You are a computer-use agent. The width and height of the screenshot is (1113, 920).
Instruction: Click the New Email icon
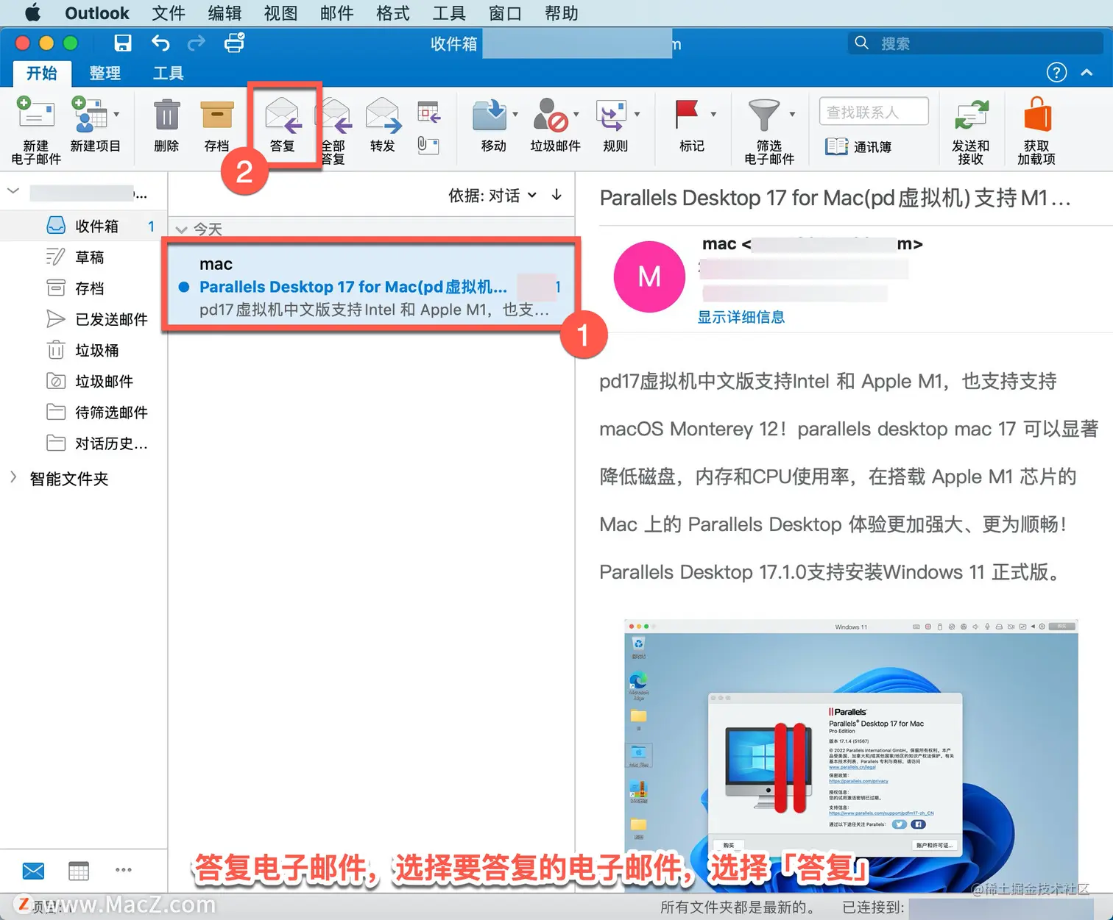click(x=35, y=113)
